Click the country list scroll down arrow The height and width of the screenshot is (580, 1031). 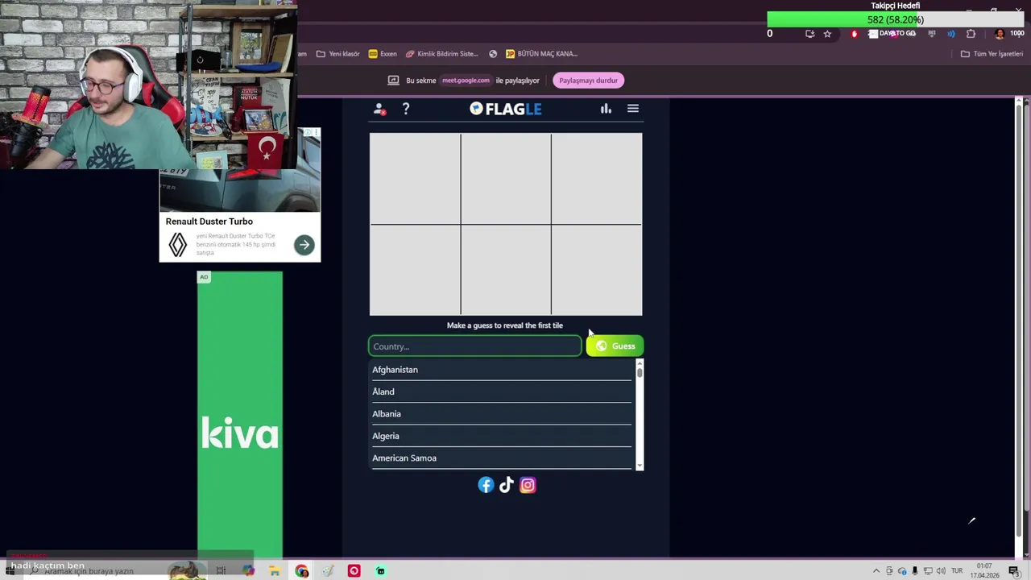pyautogui.click(x=640, y=466)
